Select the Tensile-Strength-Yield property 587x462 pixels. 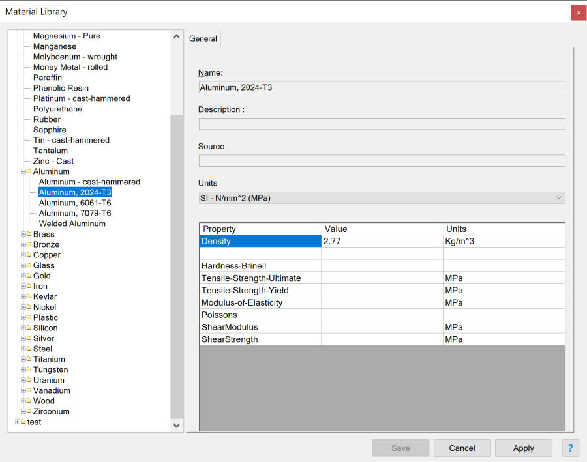pos(260,290)
